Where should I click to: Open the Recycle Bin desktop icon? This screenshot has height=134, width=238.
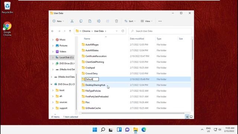(x=7, y=7)
